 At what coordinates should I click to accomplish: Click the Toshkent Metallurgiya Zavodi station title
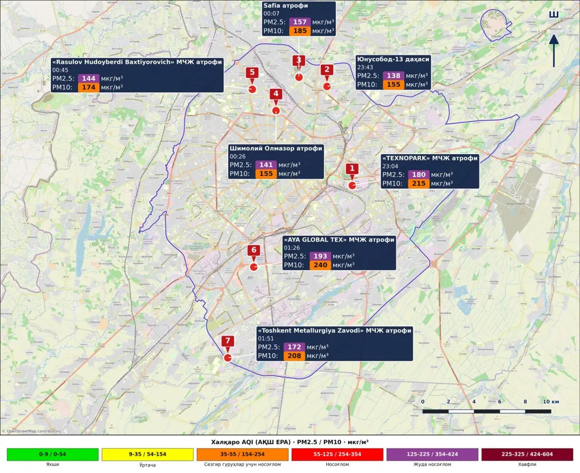(x=334, y=331)
